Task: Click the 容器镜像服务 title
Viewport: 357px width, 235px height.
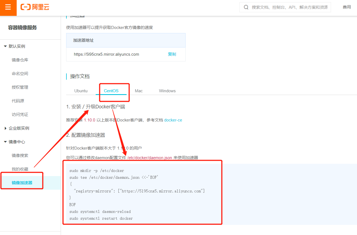Action: [22, 28]
